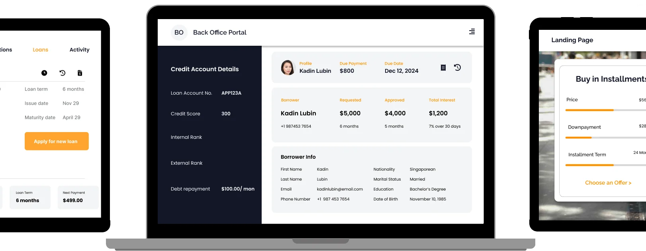The image size is (646, 251).
Task: Click the receipt icon in the profile card
Action: tap(443, 68)
